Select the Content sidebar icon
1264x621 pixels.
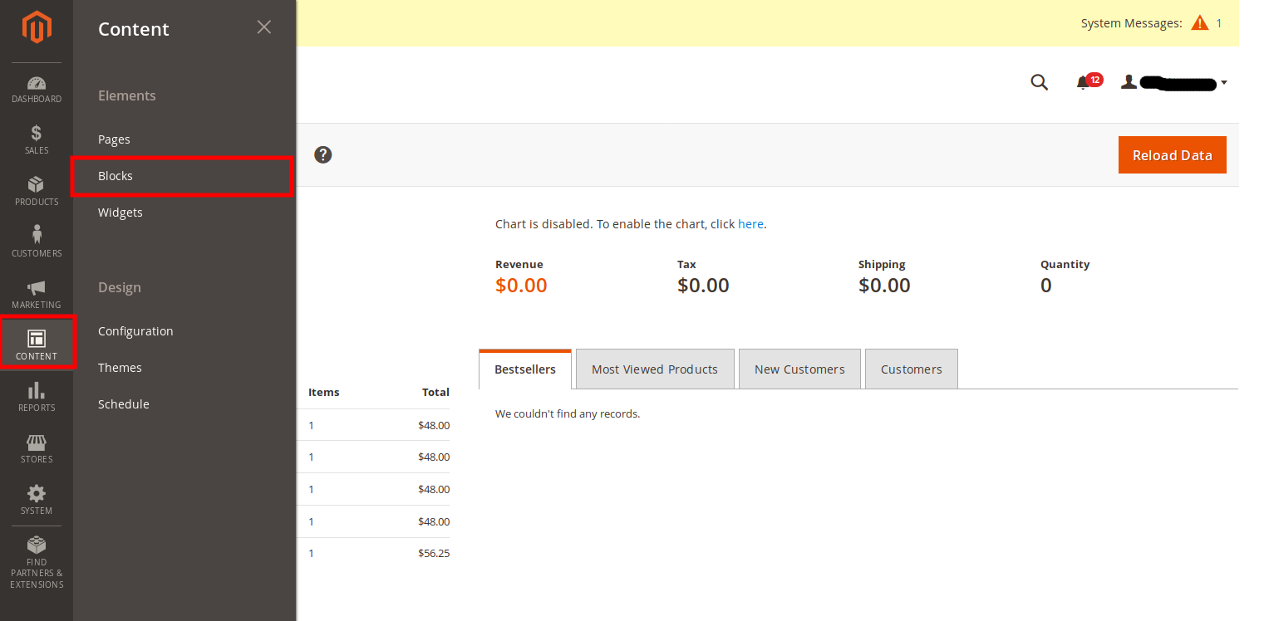click(x=37, y=345)
